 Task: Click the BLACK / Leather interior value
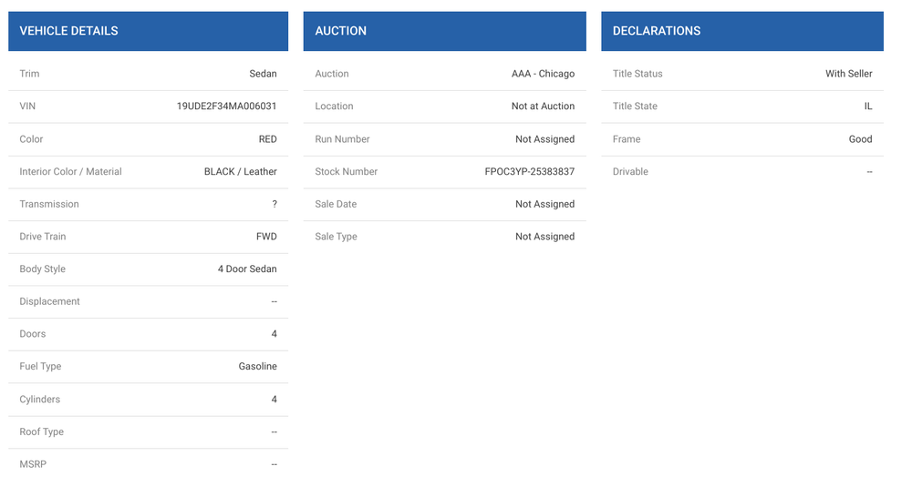tap(240, 172)
